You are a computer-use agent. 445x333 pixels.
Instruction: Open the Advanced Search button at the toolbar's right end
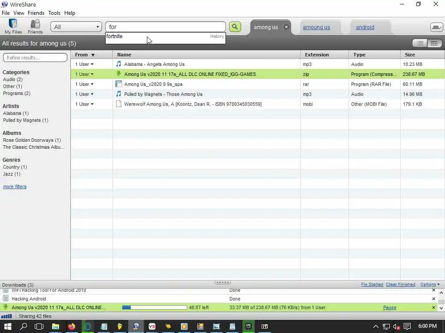436,27
